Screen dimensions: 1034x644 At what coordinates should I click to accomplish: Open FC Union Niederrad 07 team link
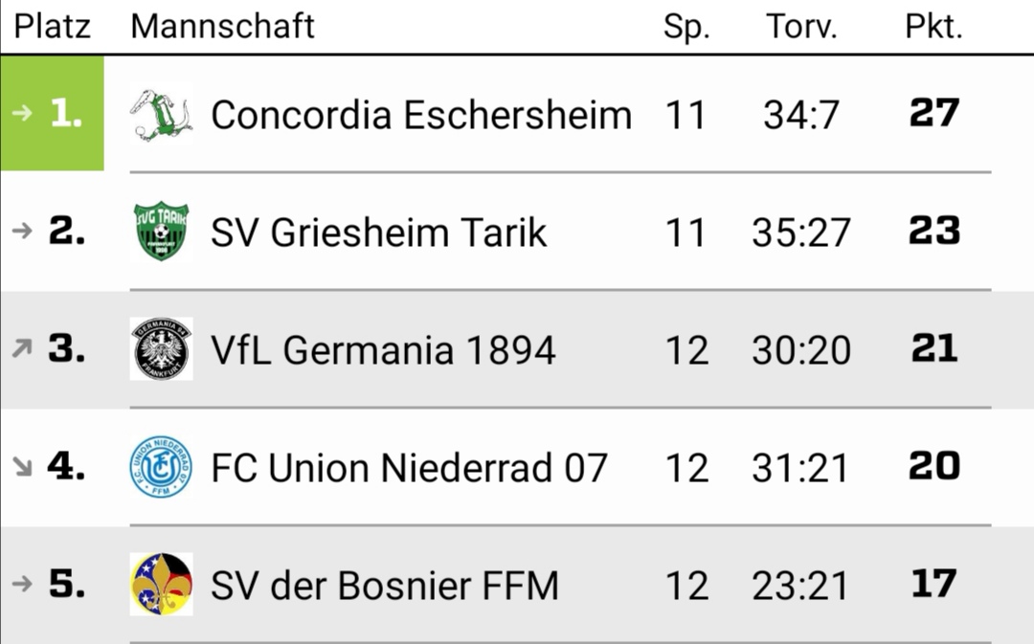tap(409, 467)
